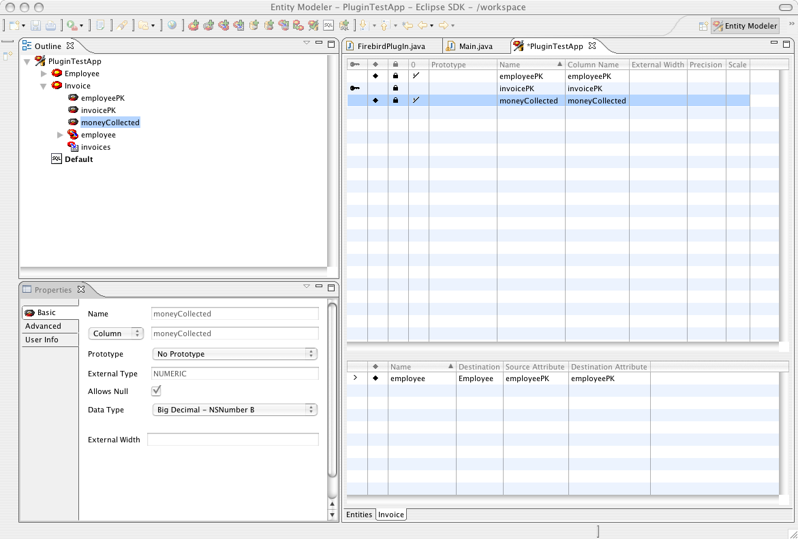798x539 pixels.
Task: Click the External Type field
Action: click(235, 374)
